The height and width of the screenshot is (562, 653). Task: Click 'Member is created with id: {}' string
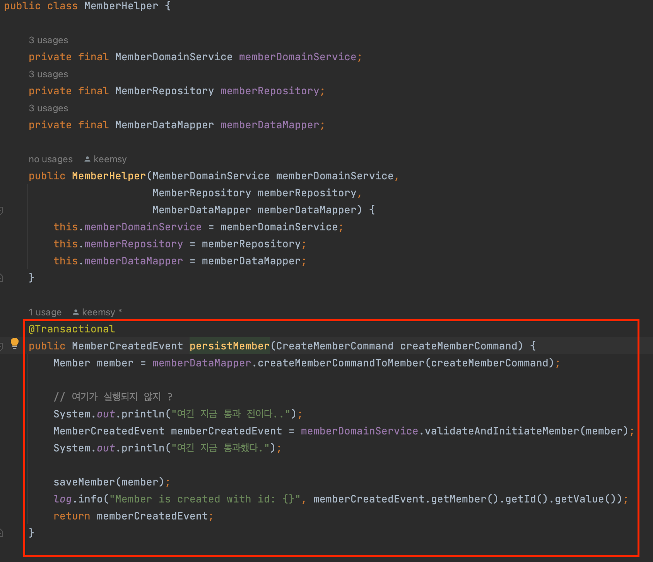[x=205, y=499]
